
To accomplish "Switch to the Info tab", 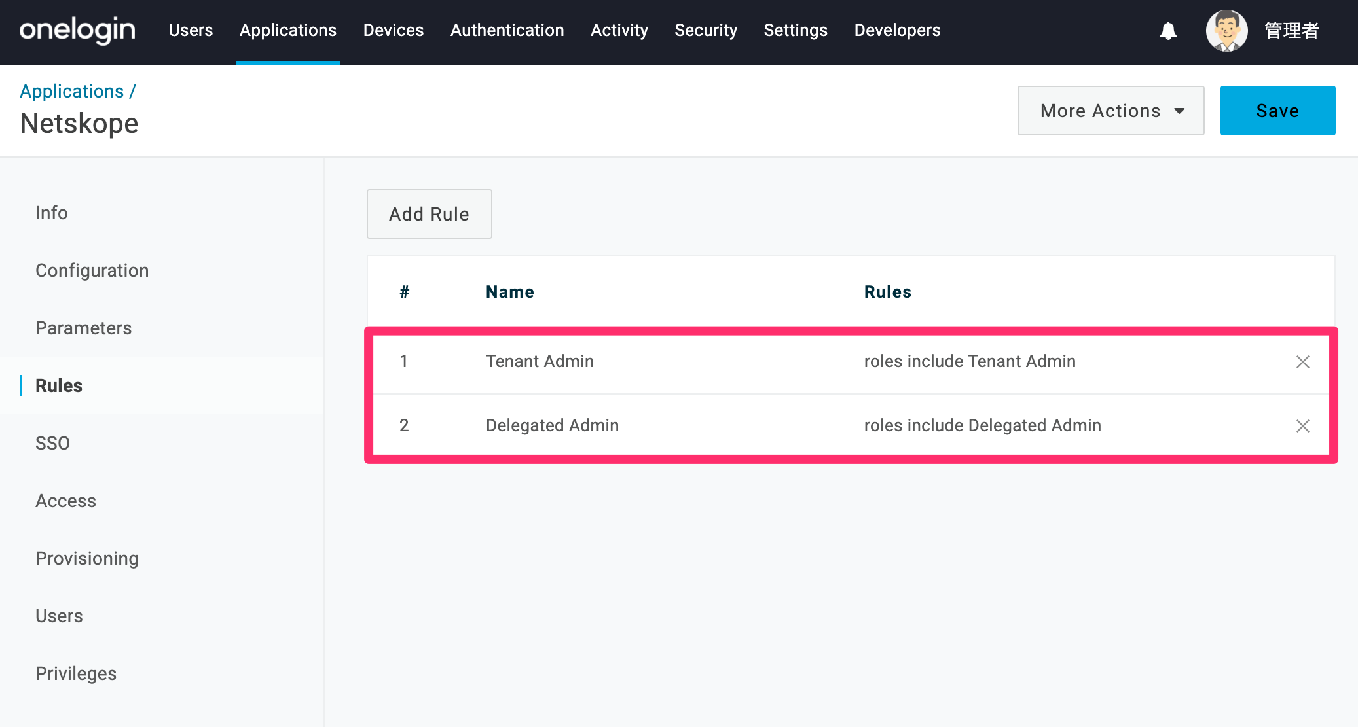I will click(52, 213).
